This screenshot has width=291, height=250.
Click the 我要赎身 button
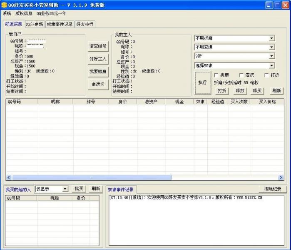point(98,72)
